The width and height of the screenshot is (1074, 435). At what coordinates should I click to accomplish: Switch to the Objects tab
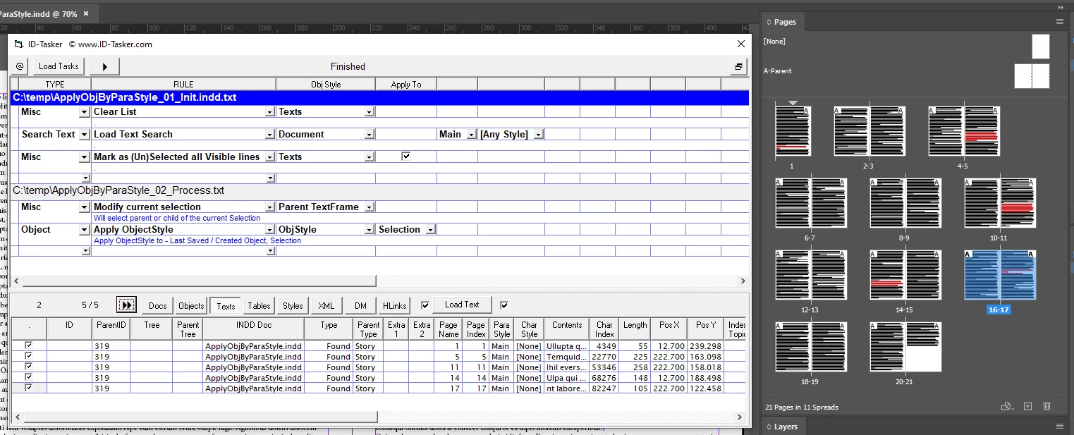point(191,305)
